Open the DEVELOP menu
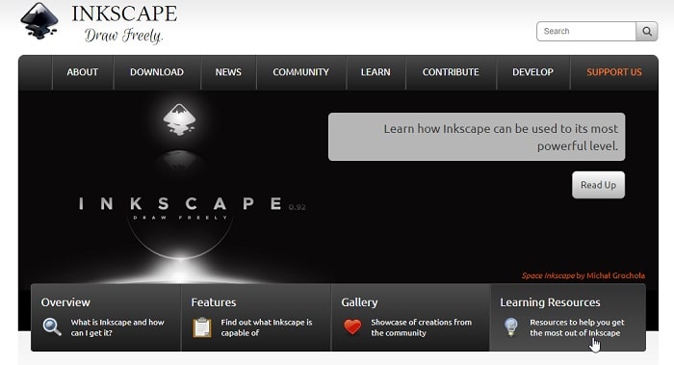Viewport: 674px width, 365px height. click(533, 72)
